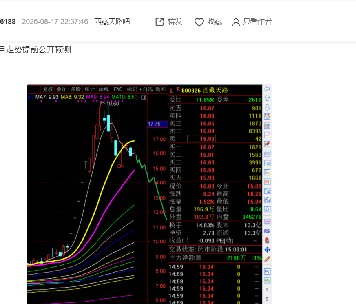This screenshot has width=356, height=304.
Task: Click the 换手 value 14.83%
Action: pyautogui.click(x=205, y=225)
